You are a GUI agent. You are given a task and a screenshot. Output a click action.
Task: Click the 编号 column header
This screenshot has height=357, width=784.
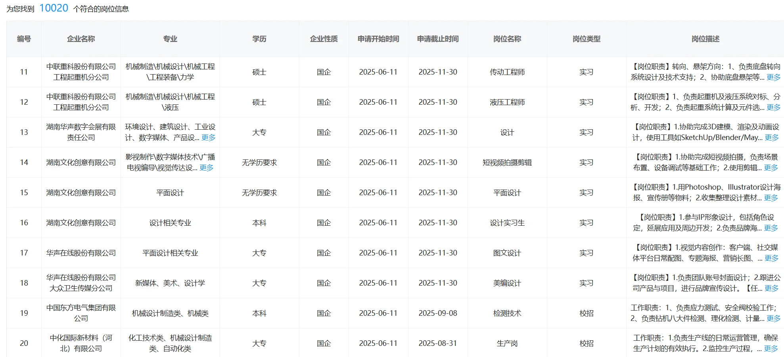[x=25, y=38]
